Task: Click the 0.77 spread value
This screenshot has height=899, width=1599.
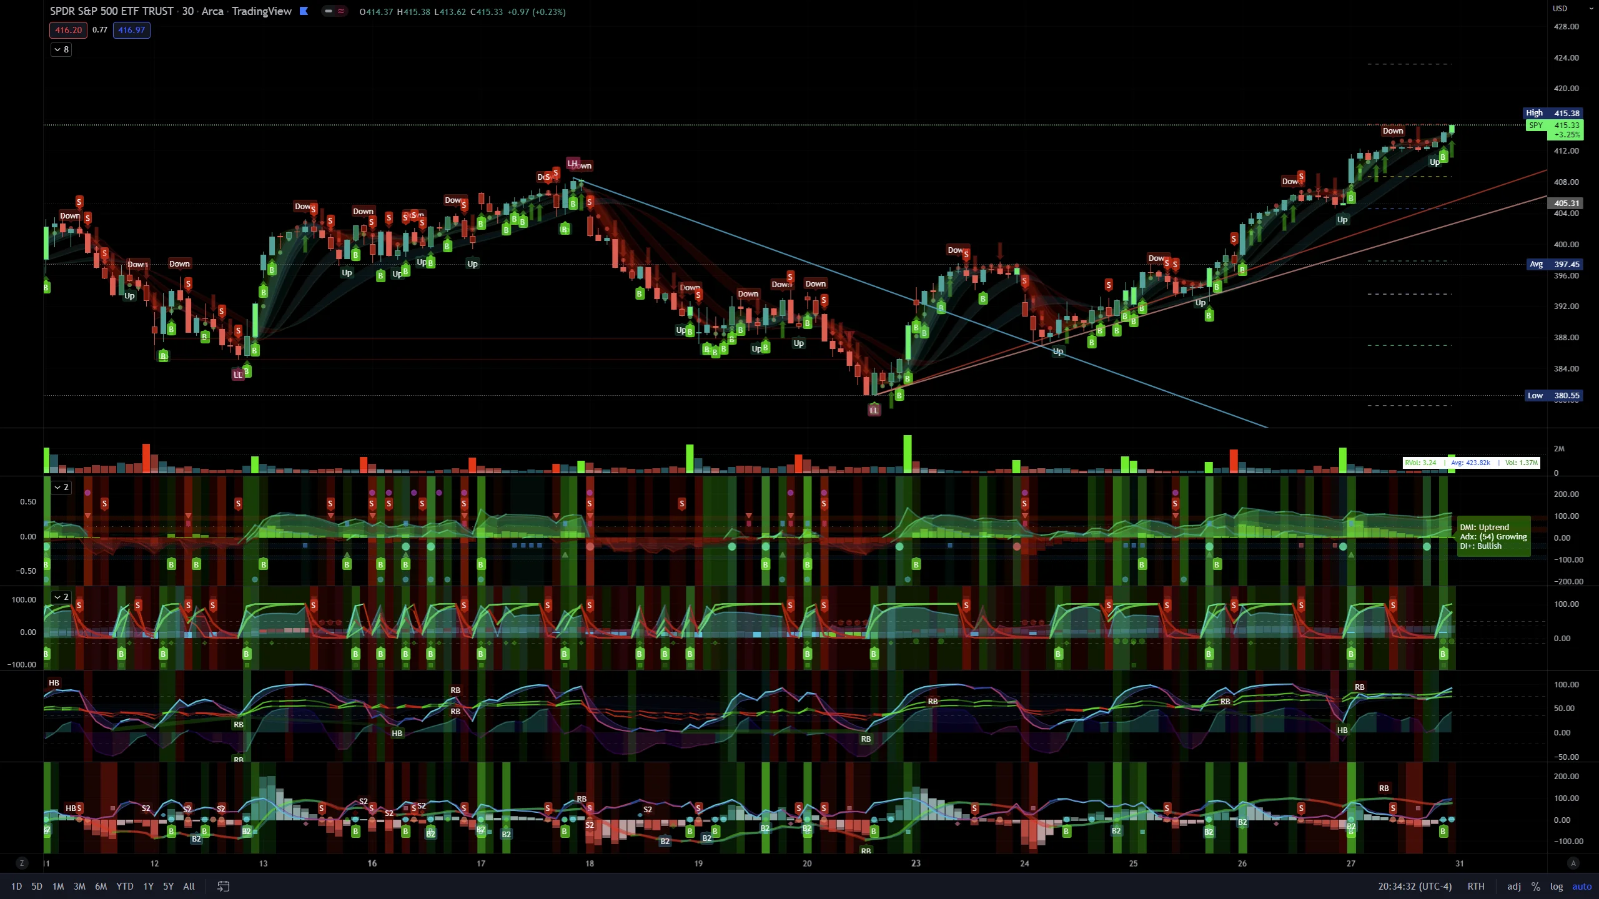Action: [100, 30]
